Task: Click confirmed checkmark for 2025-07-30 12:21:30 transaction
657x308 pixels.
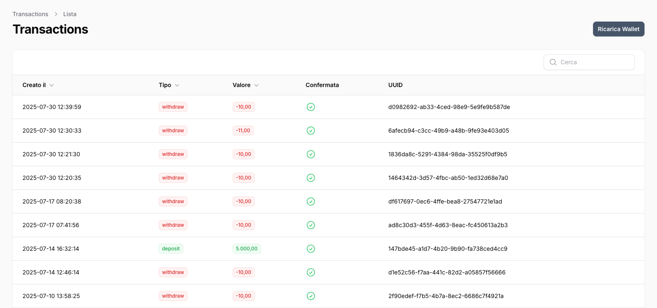Action: tap(310, 154)
